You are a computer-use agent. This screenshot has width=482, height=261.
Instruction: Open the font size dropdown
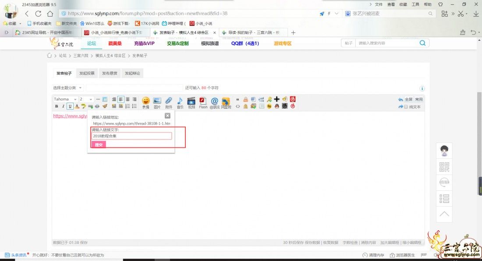(x=86, y=99)
